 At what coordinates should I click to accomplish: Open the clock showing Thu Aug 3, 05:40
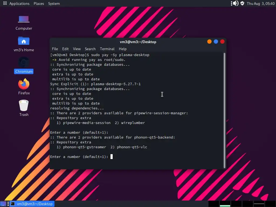point(261,4)
